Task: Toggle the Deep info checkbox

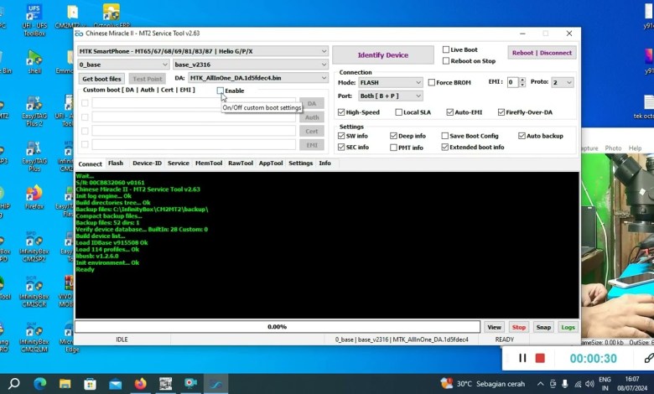Action: coord(393,136)
